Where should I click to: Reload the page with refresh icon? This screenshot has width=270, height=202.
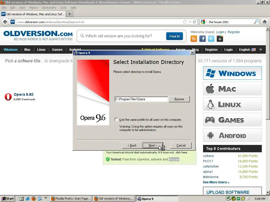pyautogui.click(x=194, y=22)
